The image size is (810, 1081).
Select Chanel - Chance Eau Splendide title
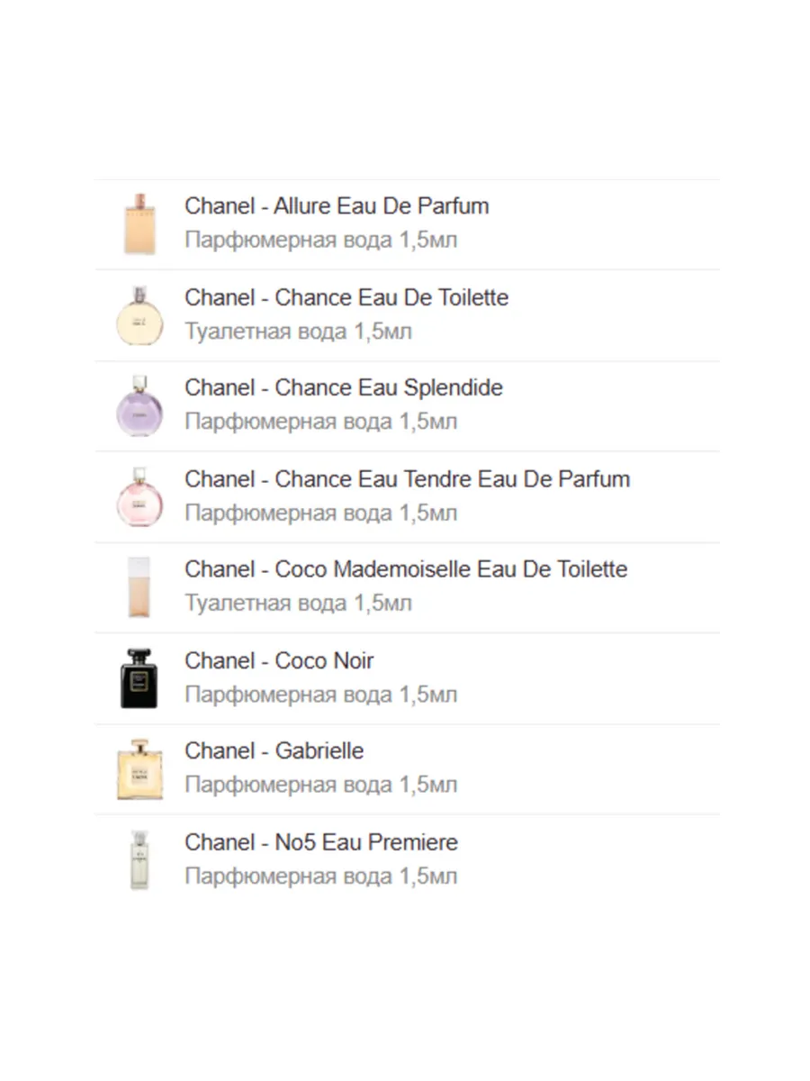coord(344,388)
